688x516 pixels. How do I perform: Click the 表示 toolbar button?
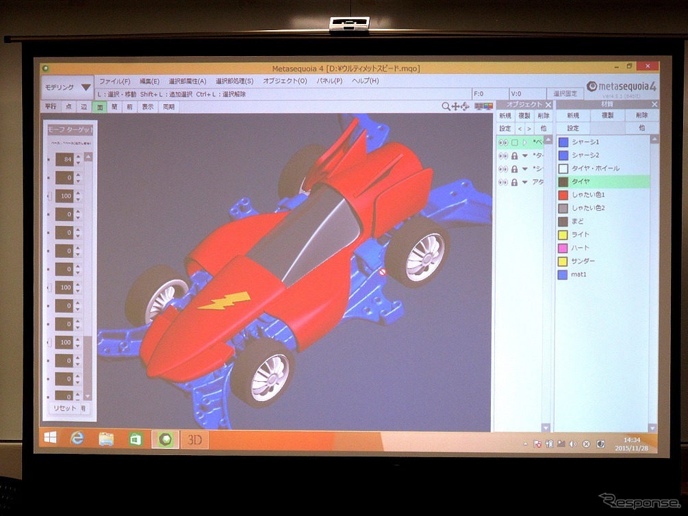[x=148, y=107]
